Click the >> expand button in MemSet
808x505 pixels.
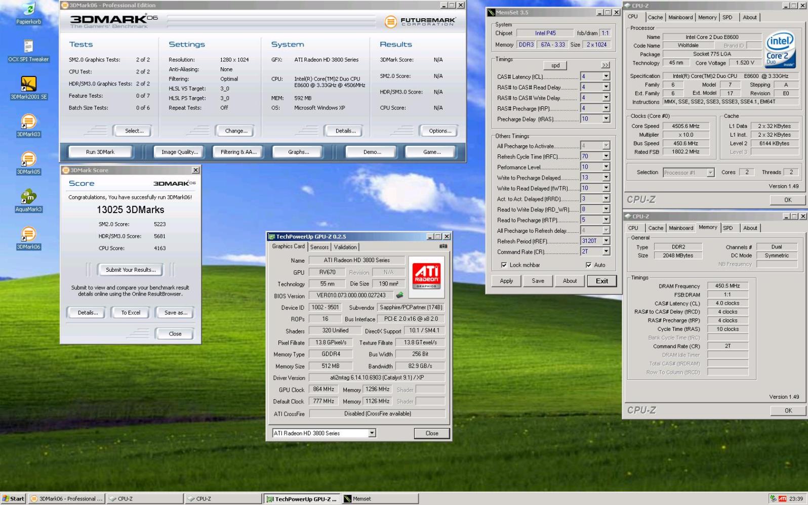(605, 65)
